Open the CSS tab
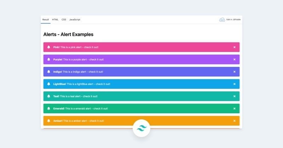This screenshot has height=148, width=283. coord(64,20)
